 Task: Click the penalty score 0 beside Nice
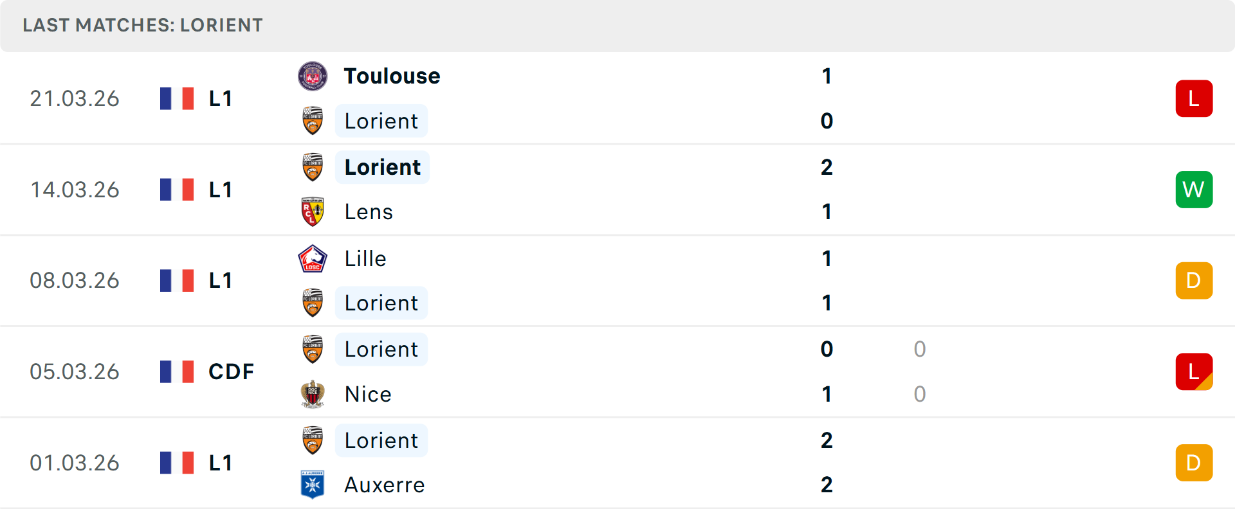point(920,394)
